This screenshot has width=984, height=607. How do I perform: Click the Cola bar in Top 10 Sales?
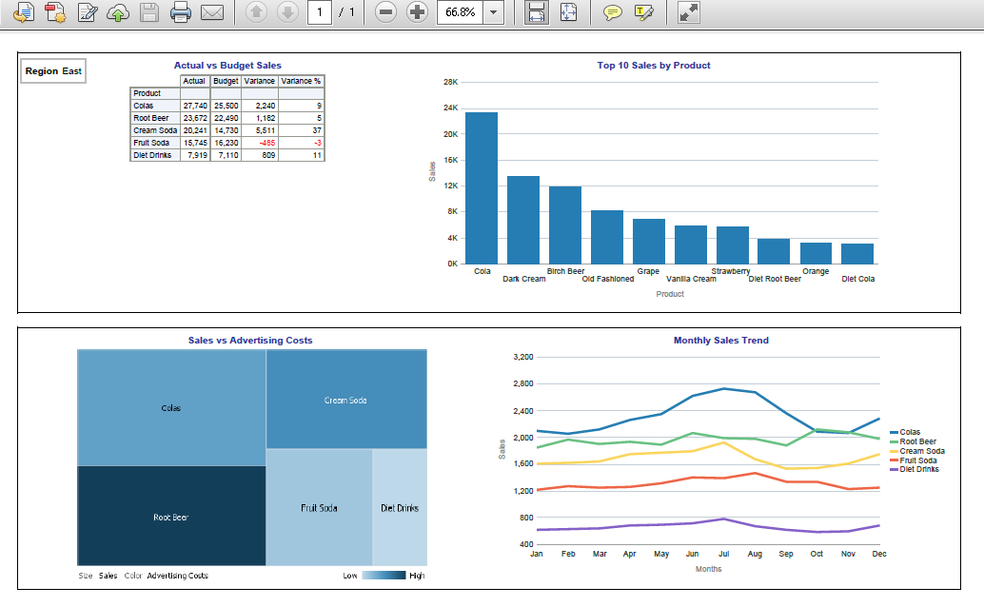click(x=482, y=190)
